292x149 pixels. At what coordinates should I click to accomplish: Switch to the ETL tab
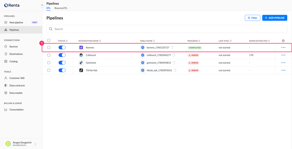pyautogui.click(x=48, y=8)
